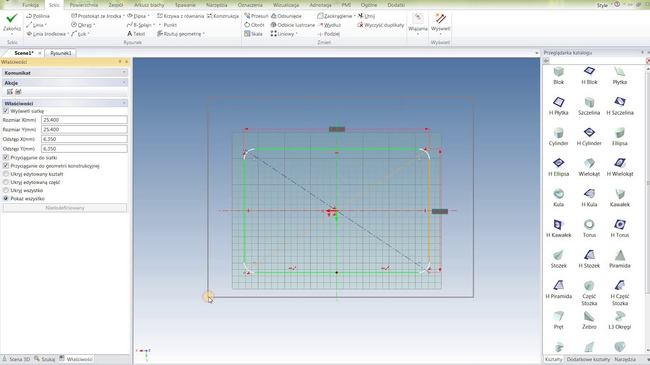The image size is (650, 365).
Task: Open the Łuk dropdown
Action: click(88, 34)
